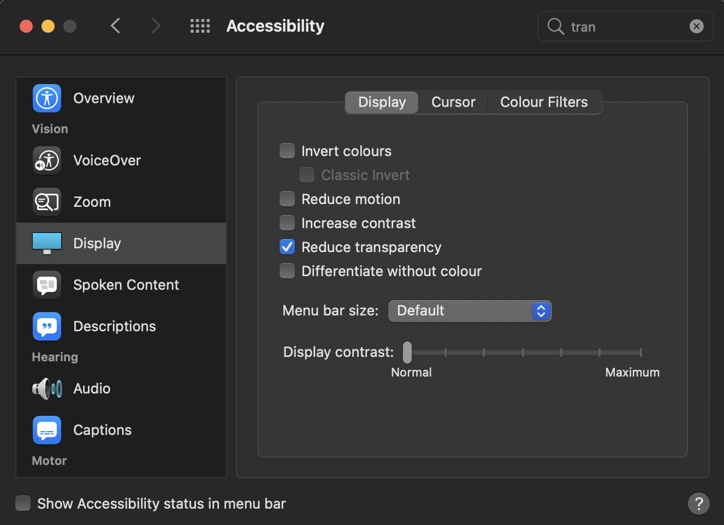Viewport: 724px width, 525px height.
Task: Select the Audio speaker icon
Action: (47, 389)
